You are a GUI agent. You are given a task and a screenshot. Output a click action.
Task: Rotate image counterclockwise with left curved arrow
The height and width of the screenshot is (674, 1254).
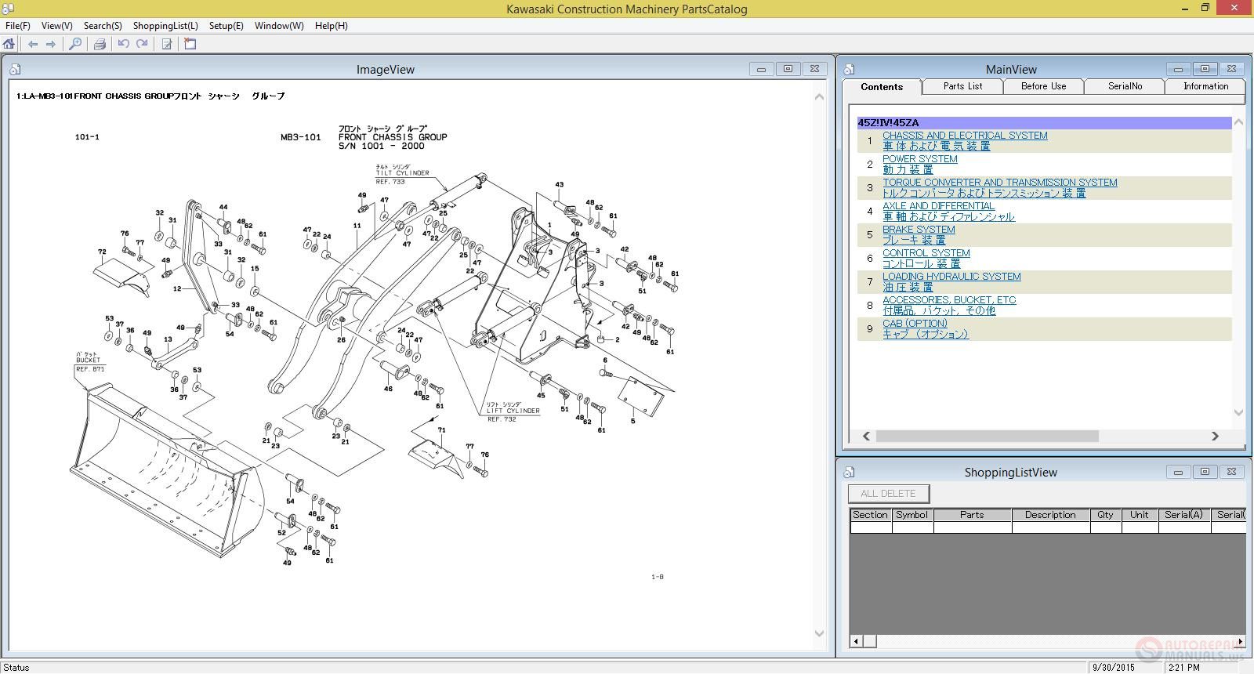(124, 44)
